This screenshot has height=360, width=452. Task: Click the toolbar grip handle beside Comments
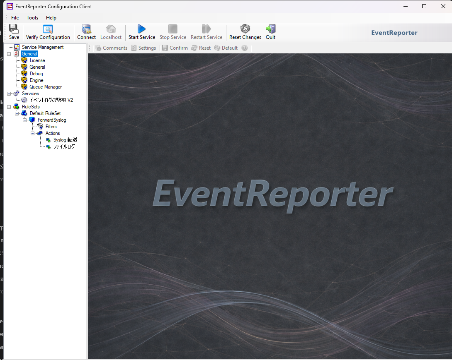pyautogui.click(x=90, y=48)
